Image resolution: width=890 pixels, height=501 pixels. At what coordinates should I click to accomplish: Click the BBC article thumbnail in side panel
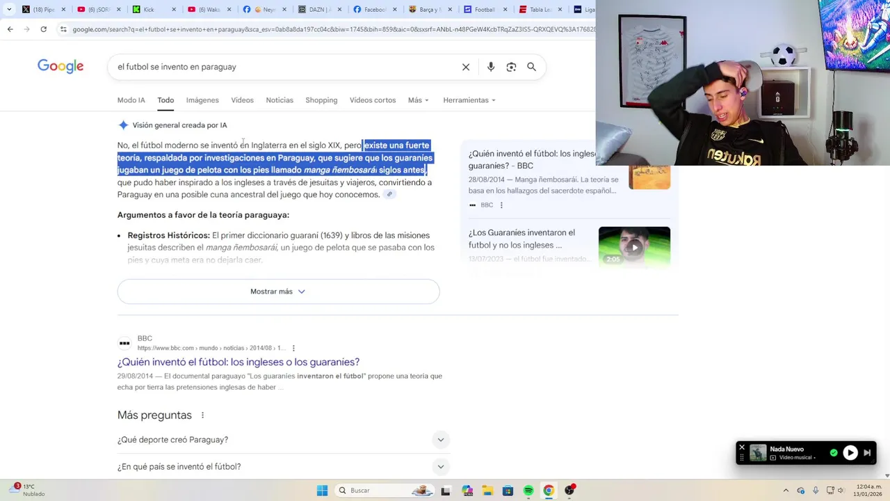tap(649, 177)
